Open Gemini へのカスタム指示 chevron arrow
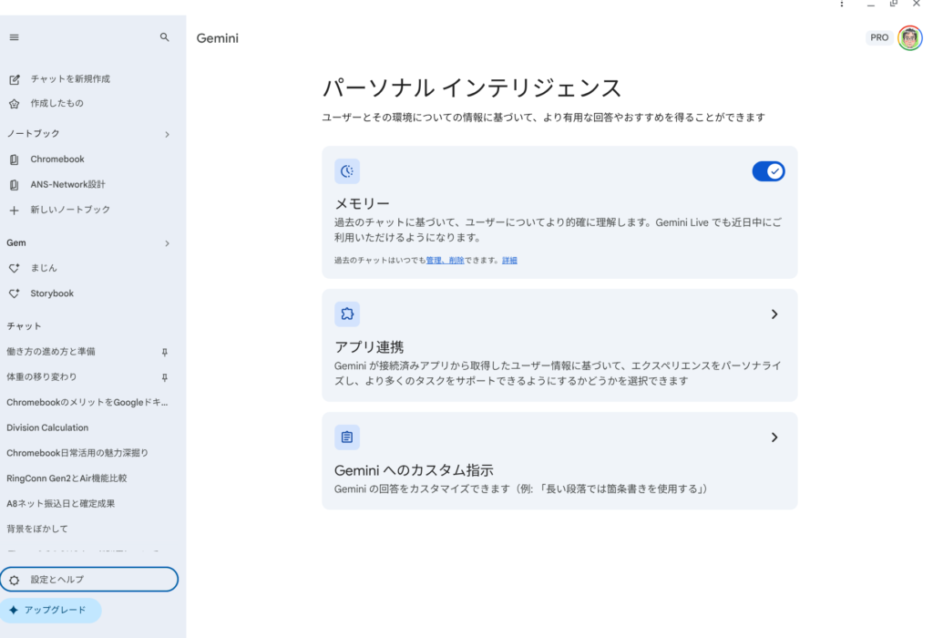The height and width of the screenshot is (638, 933). coord(774,437)
